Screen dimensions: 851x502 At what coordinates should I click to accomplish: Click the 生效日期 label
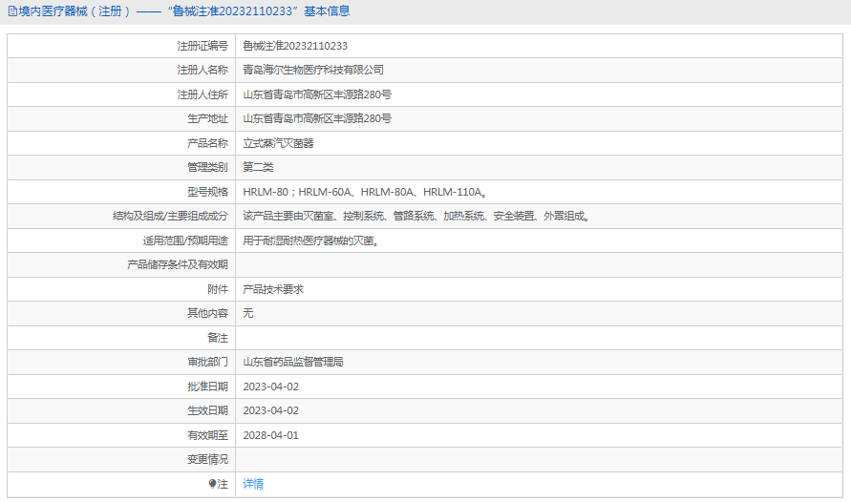click(x=207, y=410)
